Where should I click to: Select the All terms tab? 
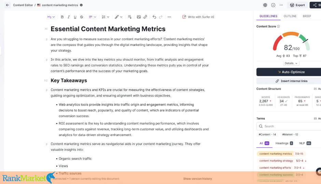coord(264,143)
